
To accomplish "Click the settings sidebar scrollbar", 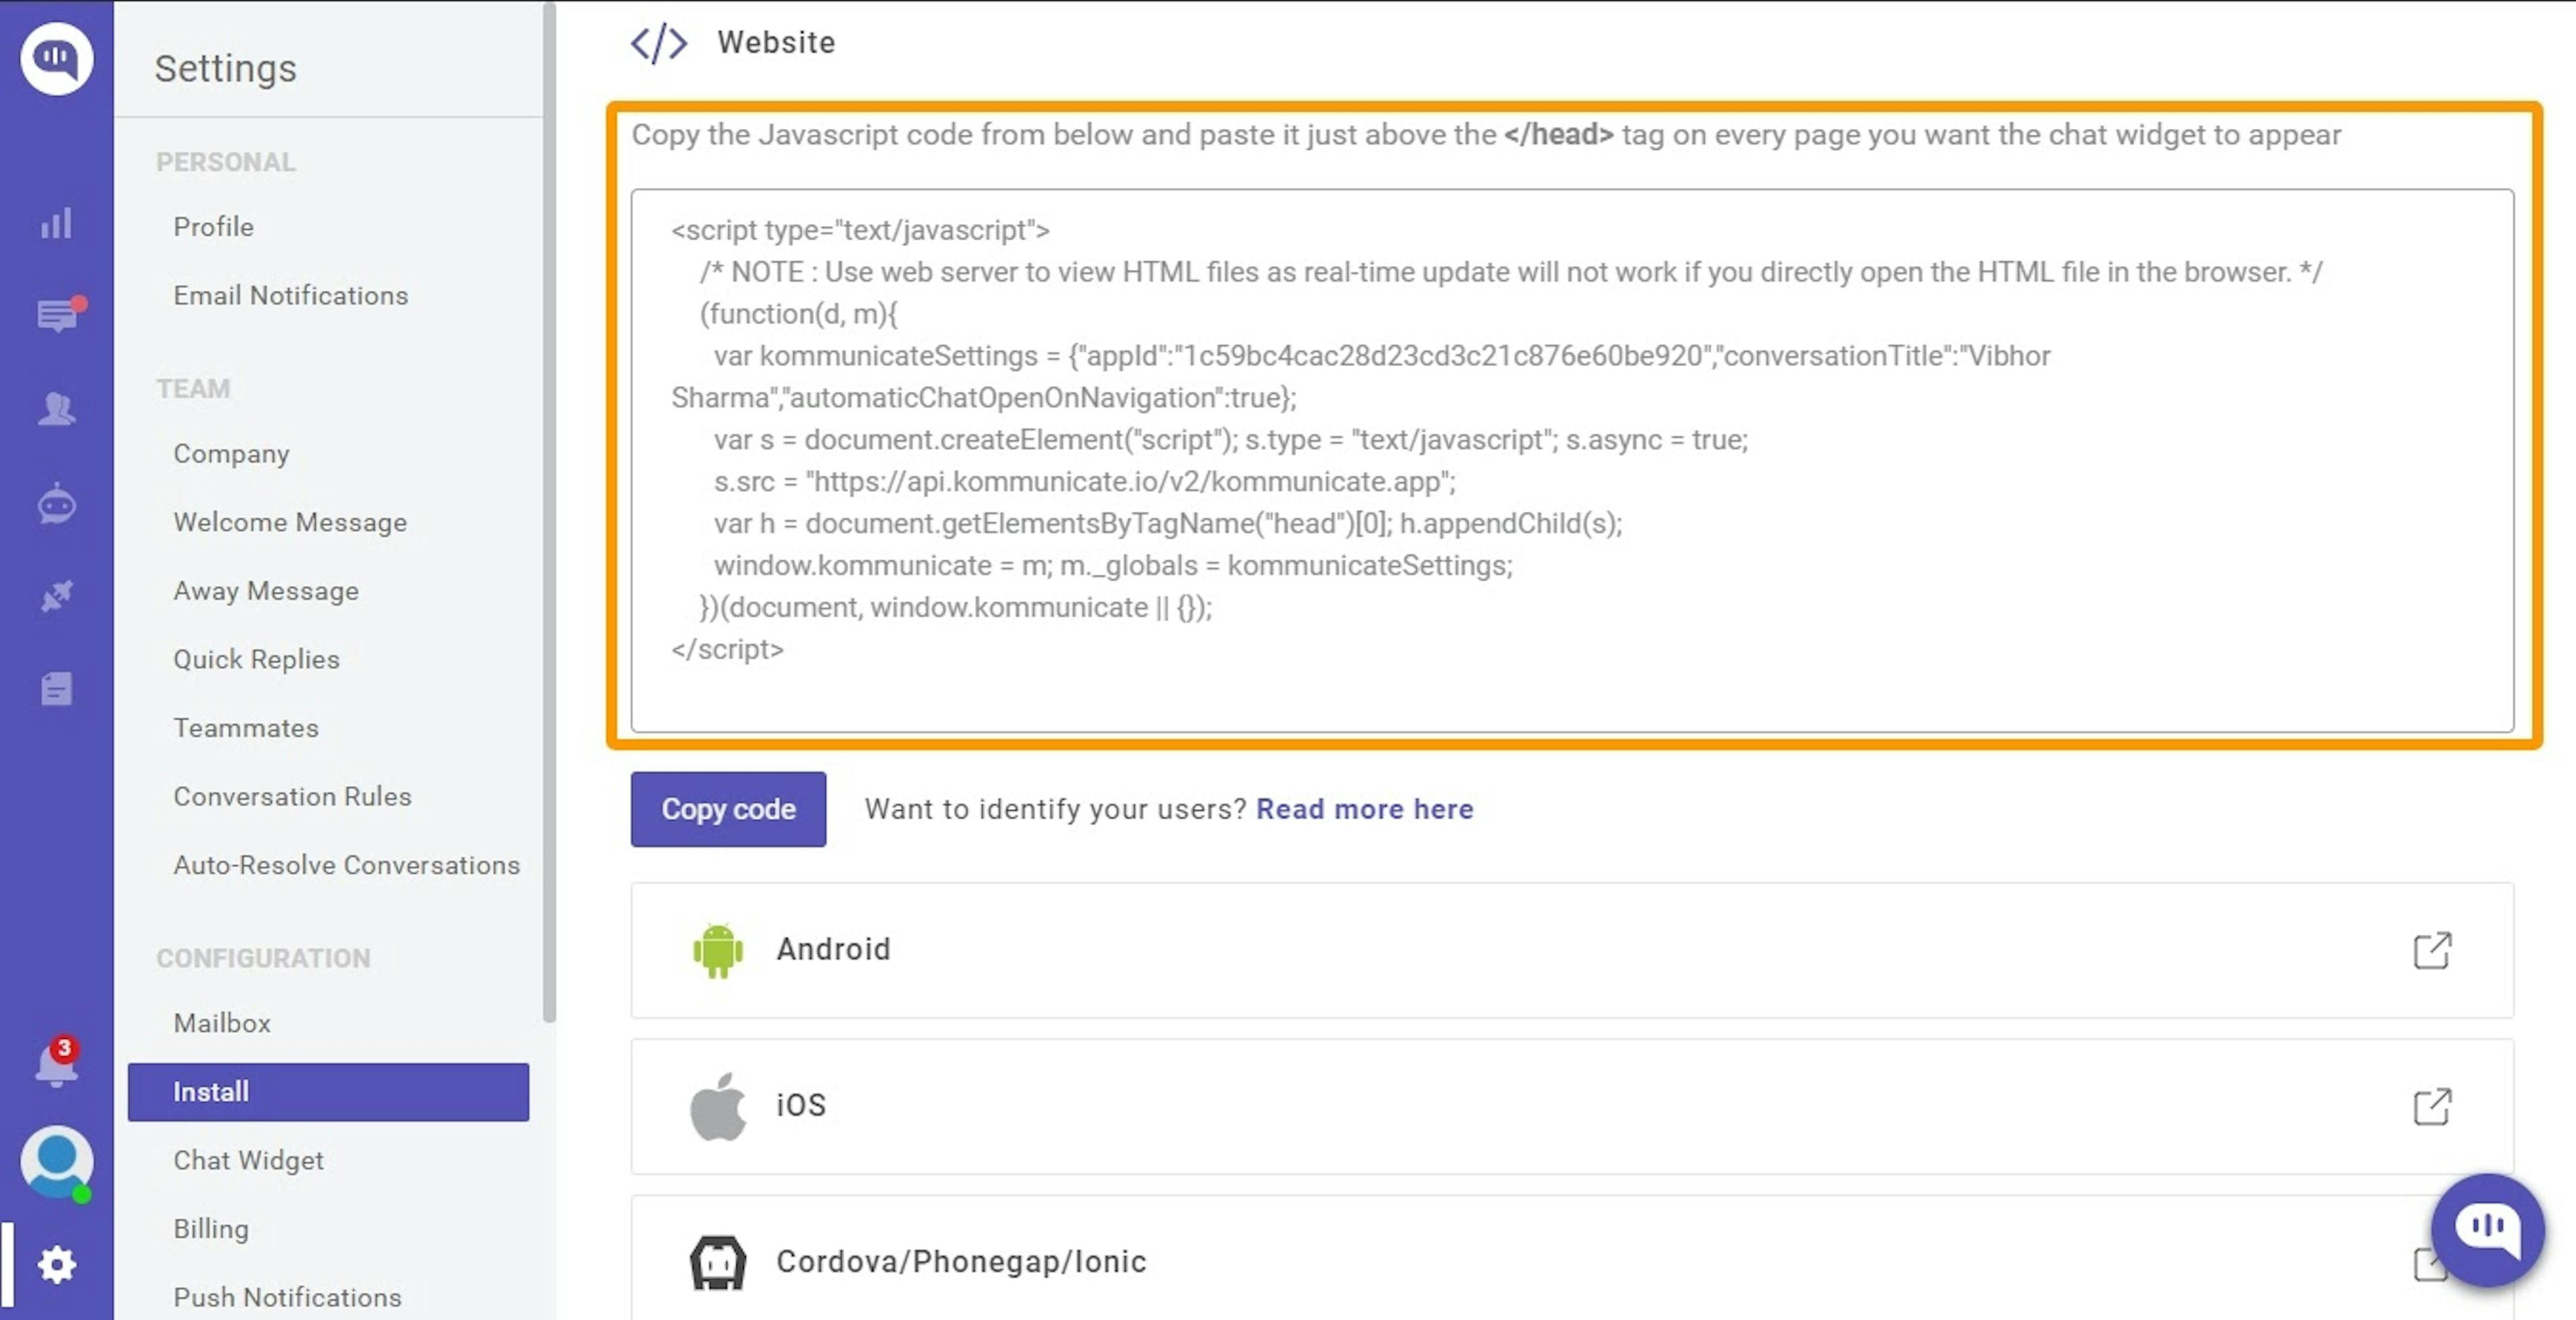I will [x=549, y=512].
